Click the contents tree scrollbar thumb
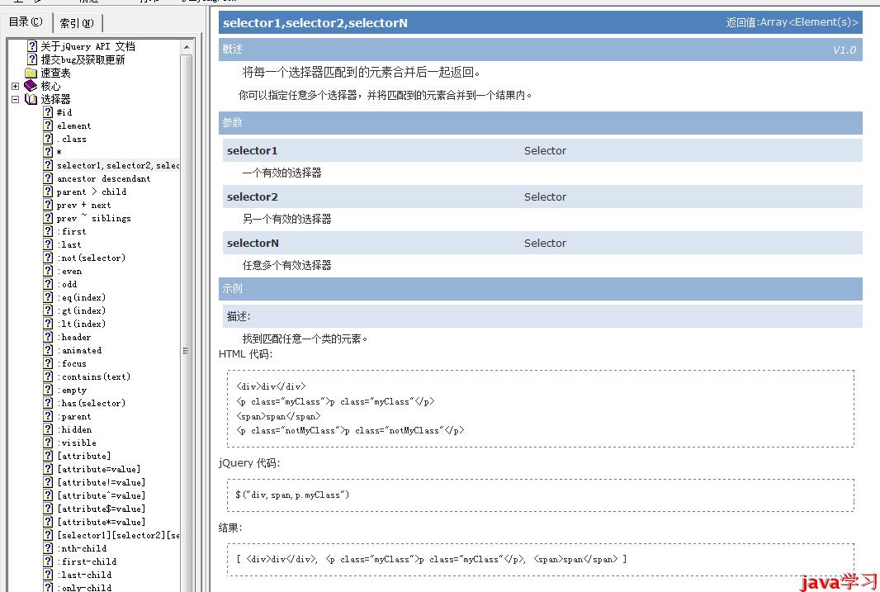 click(x=187, y=351)
